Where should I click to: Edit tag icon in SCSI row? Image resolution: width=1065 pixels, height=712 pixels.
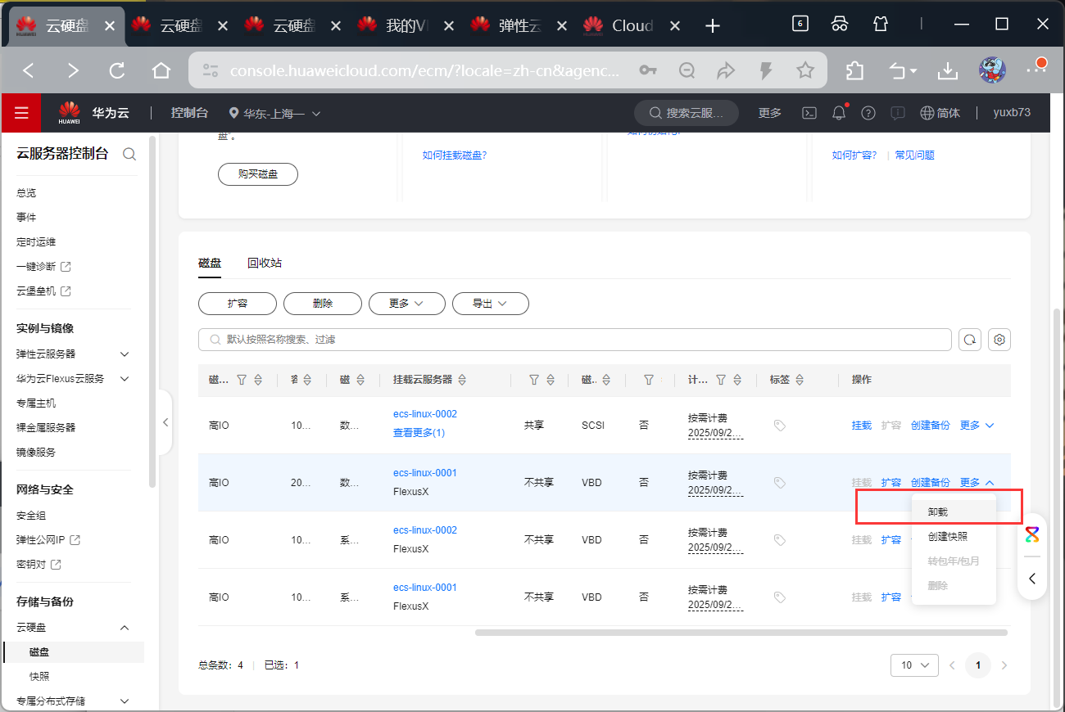(780, 426)
